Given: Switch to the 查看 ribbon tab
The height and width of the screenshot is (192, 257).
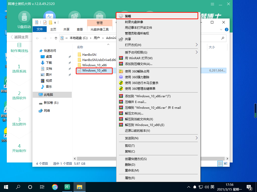Looking at the screenshot, I should pos(80,29).
